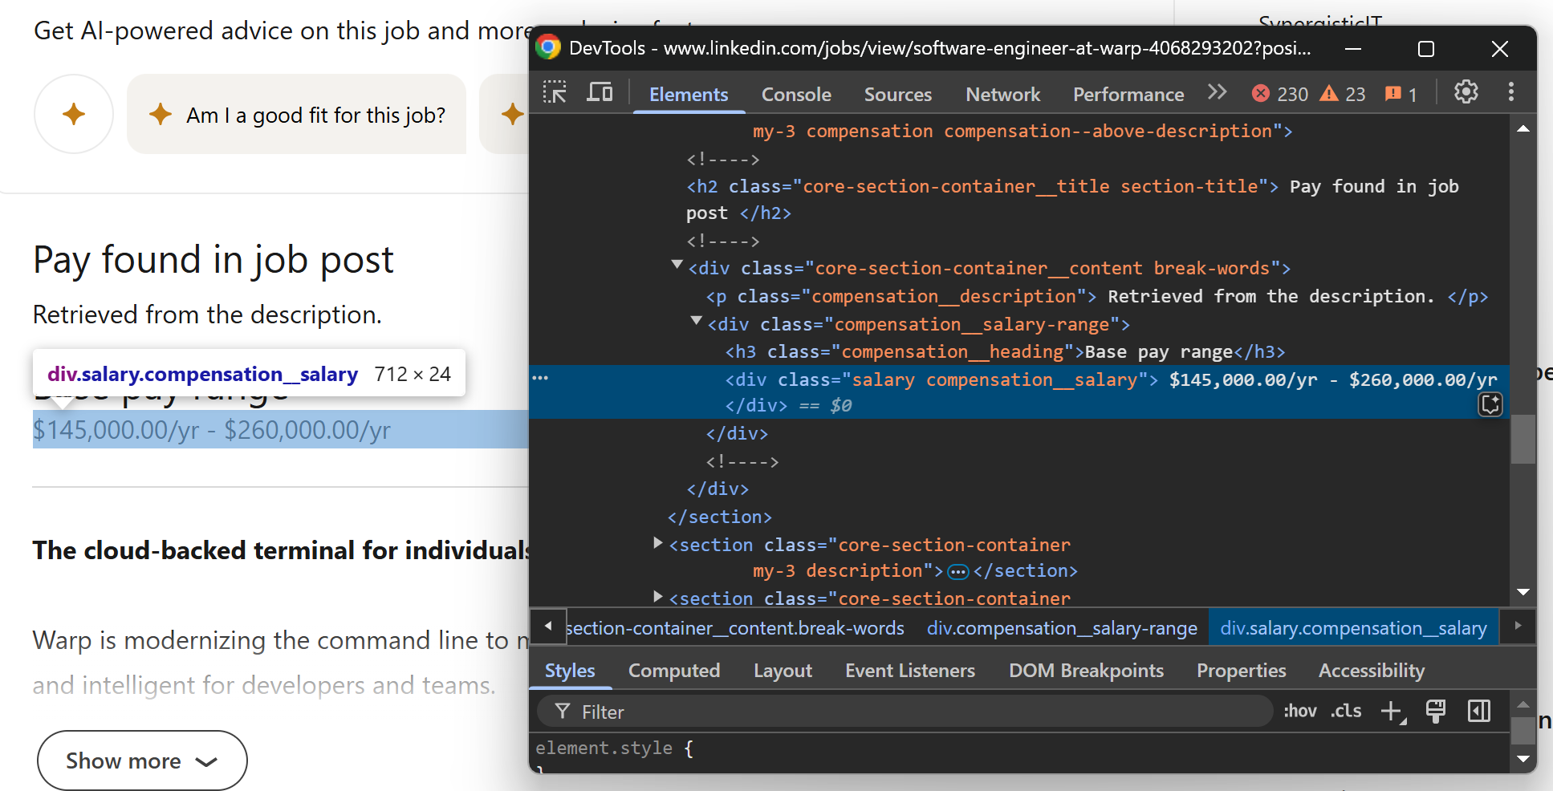Screen dimensions: 1553x791
Task: Click the rendering emulation brush icon
Action: [x=1436, y=711]
